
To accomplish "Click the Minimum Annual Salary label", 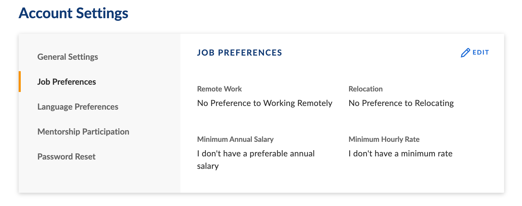I will tap(235, 139).
